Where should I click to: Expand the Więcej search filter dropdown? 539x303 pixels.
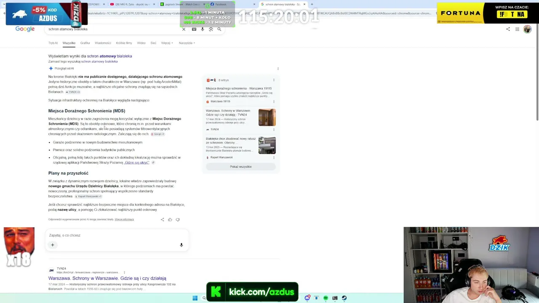(x=167, y=43)
